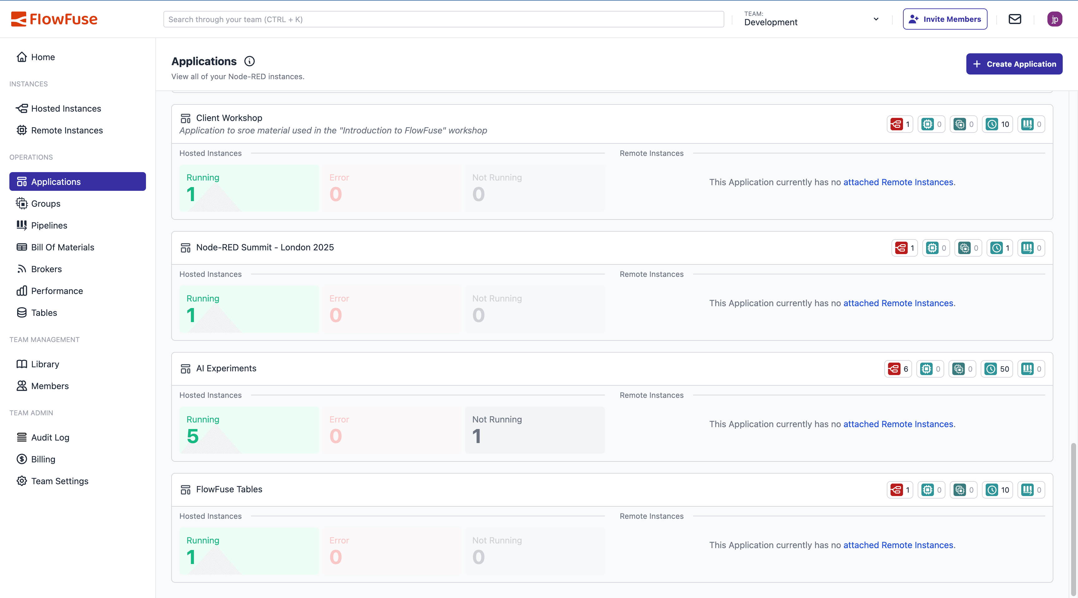Click the devices chip badge on Node-RED Summit - London 2025

click(x=936, y=248)
